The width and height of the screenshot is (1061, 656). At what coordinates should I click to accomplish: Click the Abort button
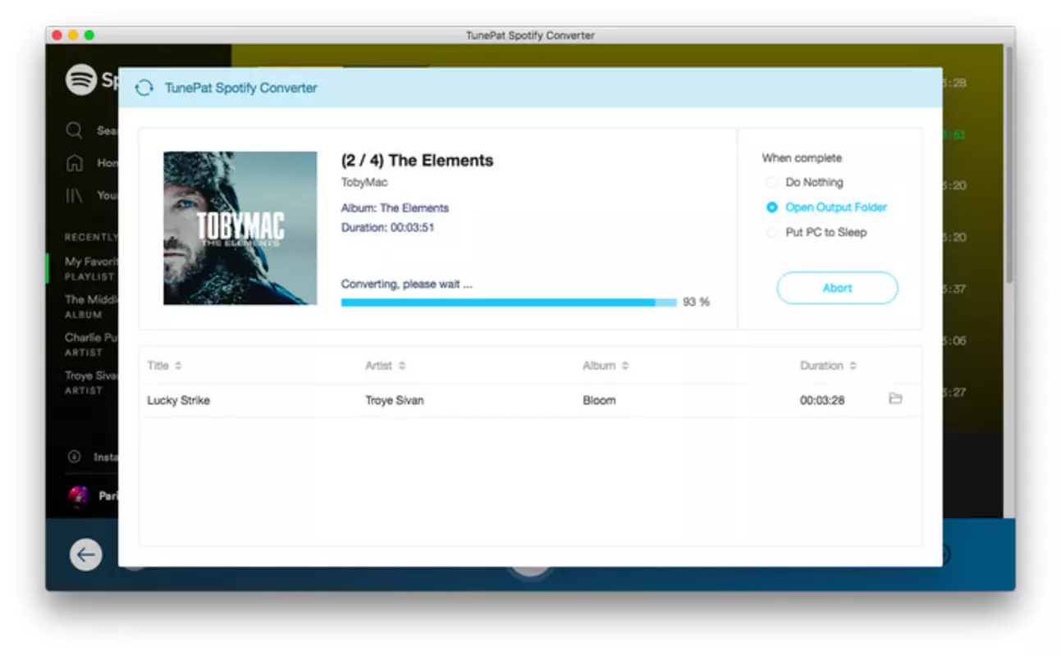tap(837, 288)
